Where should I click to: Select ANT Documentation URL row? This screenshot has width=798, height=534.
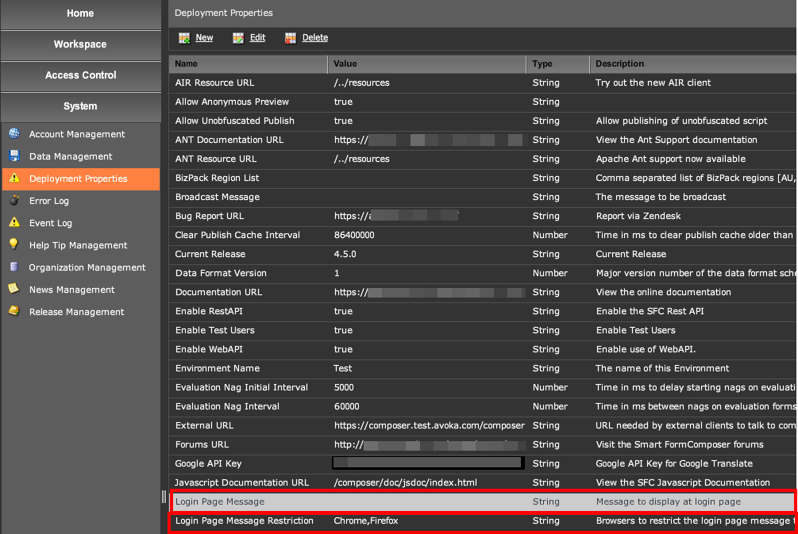coord(483,140)
